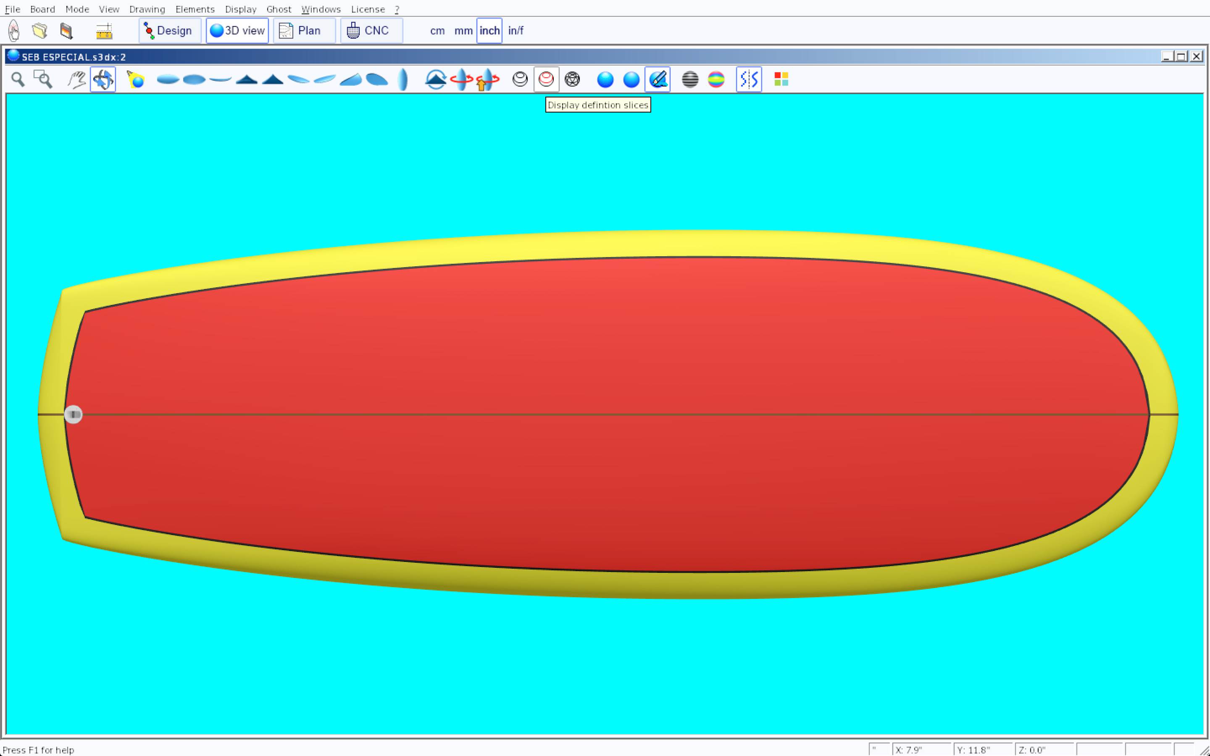Select the zoom window rectangle tool
The height and width of the screenshot is (756, 1210).
point(43,79)
